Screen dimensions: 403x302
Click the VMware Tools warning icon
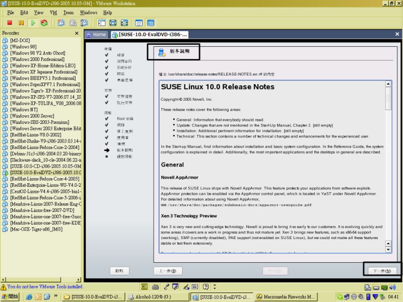pos(4,287)
